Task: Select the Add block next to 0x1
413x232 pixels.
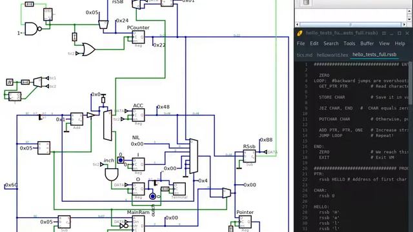Action: [x=77, y=119]
